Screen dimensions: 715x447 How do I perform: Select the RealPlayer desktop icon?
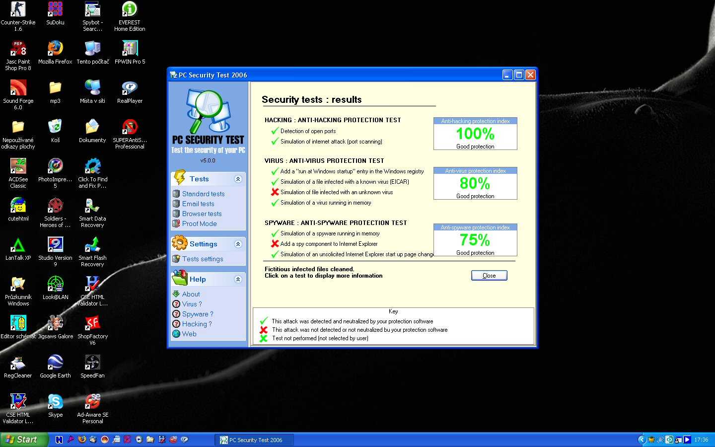point(130,91)
